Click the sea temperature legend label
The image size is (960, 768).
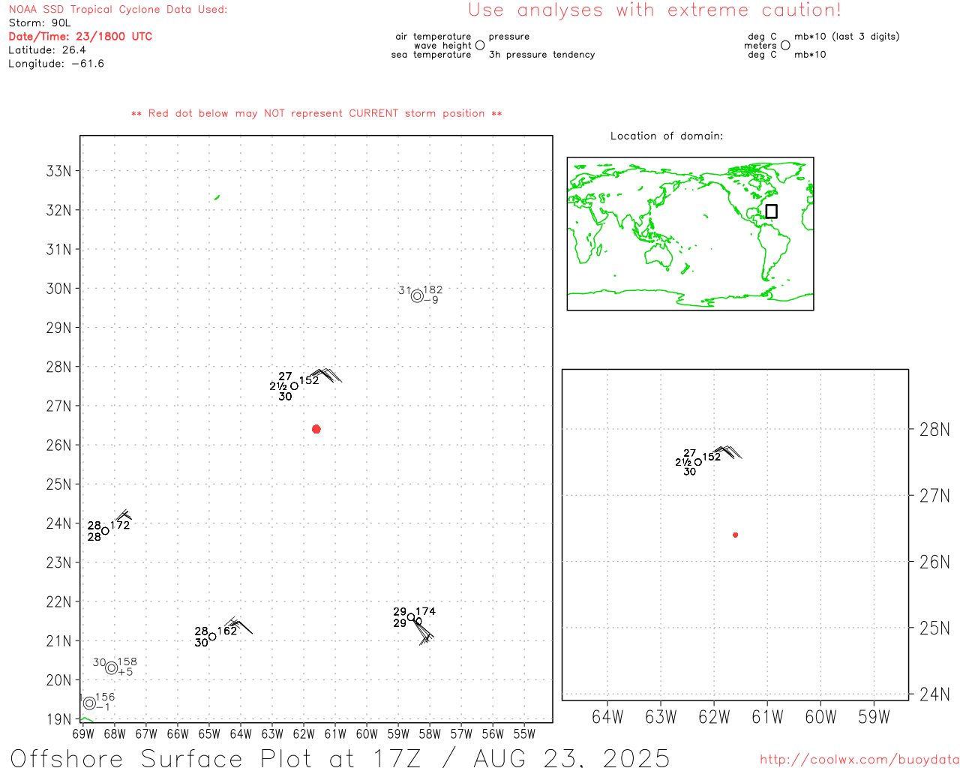pyautogui.click(x=431, y=55)
